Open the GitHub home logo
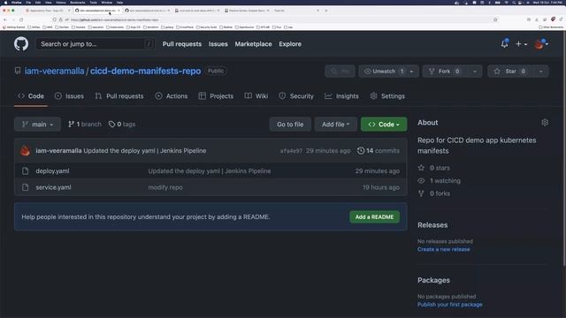The height and width of the screenshot is (318, 566). pos(21,44)
